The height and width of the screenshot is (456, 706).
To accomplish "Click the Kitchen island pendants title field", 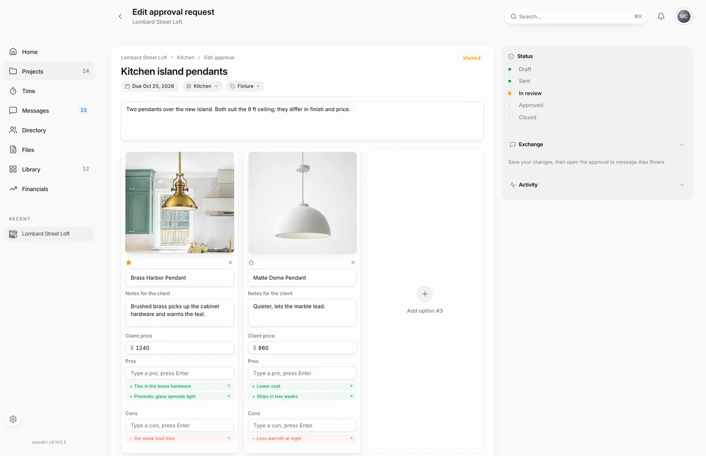I will coord(174,71).
